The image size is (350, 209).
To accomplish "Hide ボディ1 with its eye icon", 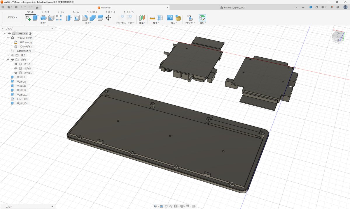I will tap(15, 64).
